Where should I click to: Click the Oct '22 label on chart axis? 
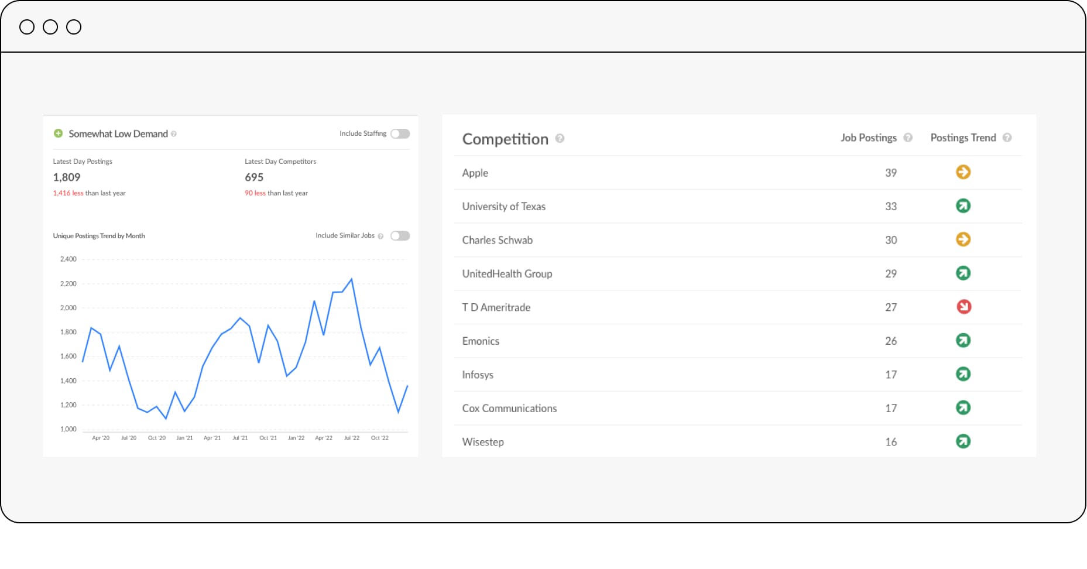click(380, 438)
